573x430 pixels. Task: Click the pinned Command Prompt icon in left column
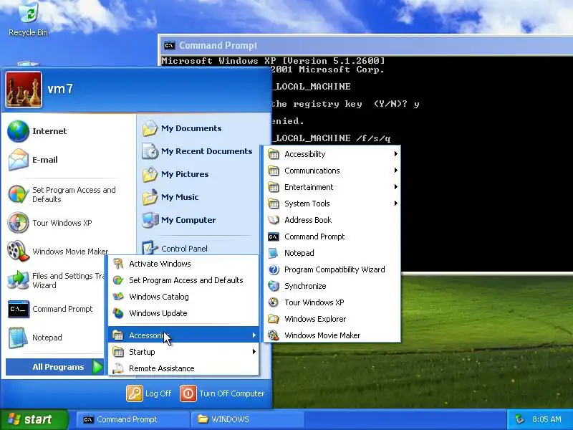tap(19, 310)
